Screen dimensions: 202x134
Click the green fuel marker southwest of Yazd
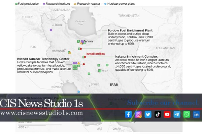[x=89, y=74]
